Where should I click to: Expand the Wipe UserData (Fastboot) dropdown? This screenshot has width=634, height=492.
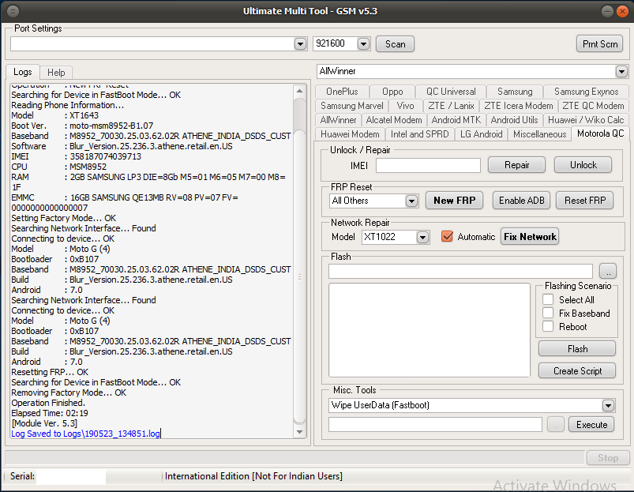(x=608, y=405)
